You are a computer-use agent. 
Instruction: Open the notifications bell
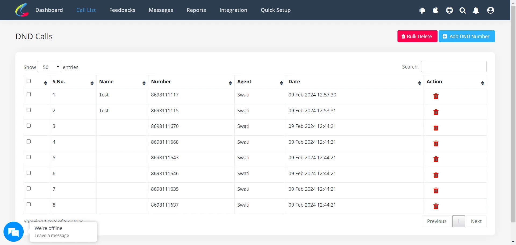[476, 10]
